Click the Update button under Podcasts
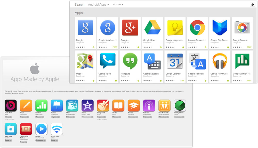Image resolution: width=258 pixels, height=148 pixels. click(x=147, y=117)
